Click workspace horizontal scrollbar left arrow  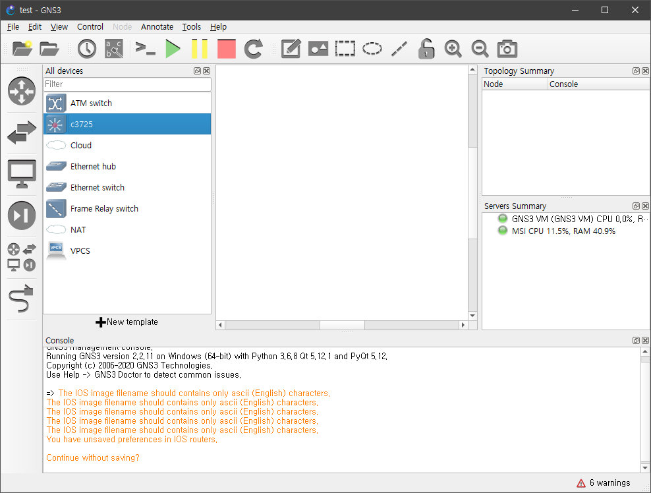(x=221, y=325)
